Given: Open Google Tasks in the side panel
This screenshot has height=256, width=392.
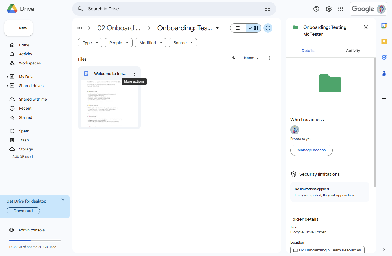Looking at the screenshot, I should (384, 57).
